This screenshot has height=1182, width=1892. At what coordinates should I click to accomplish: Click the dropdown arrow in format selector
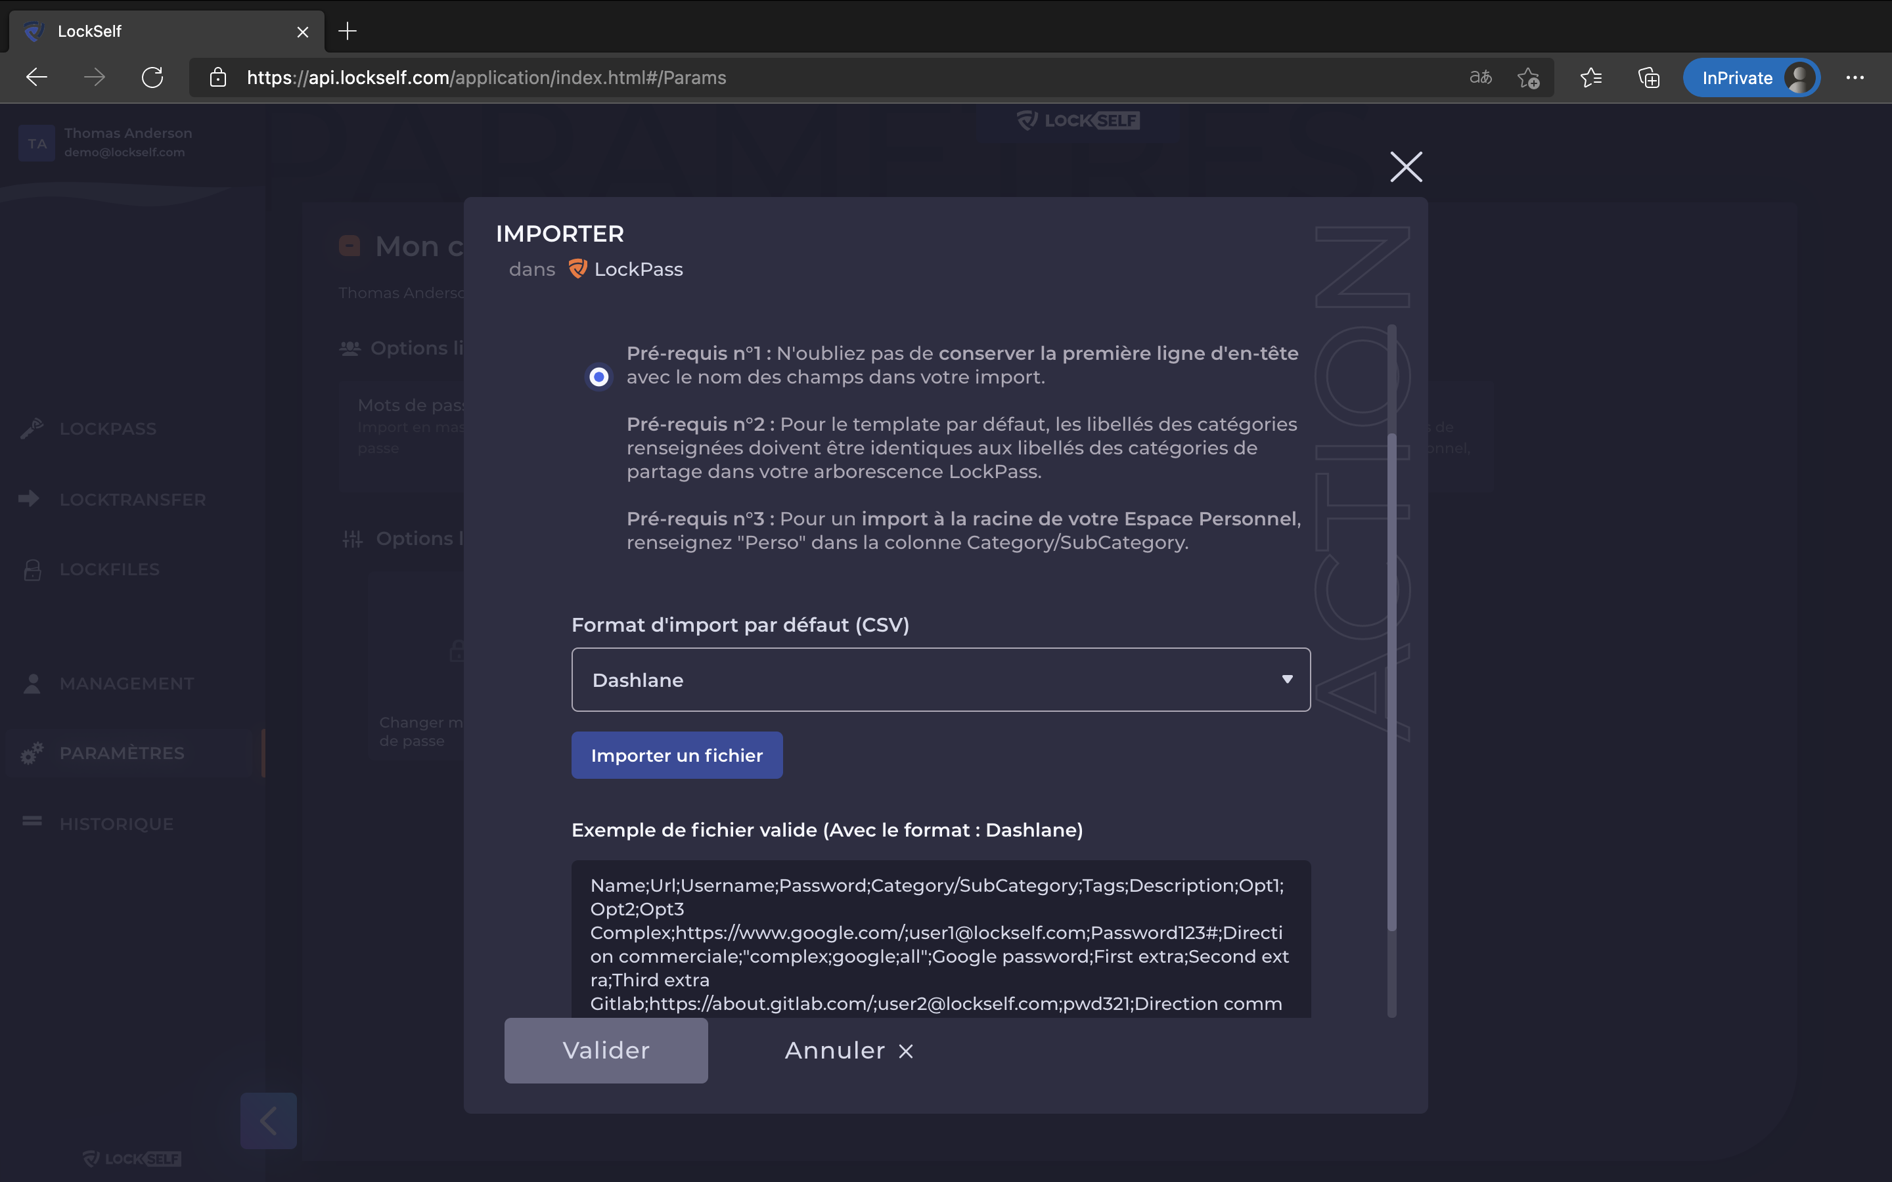(1287, 680)
